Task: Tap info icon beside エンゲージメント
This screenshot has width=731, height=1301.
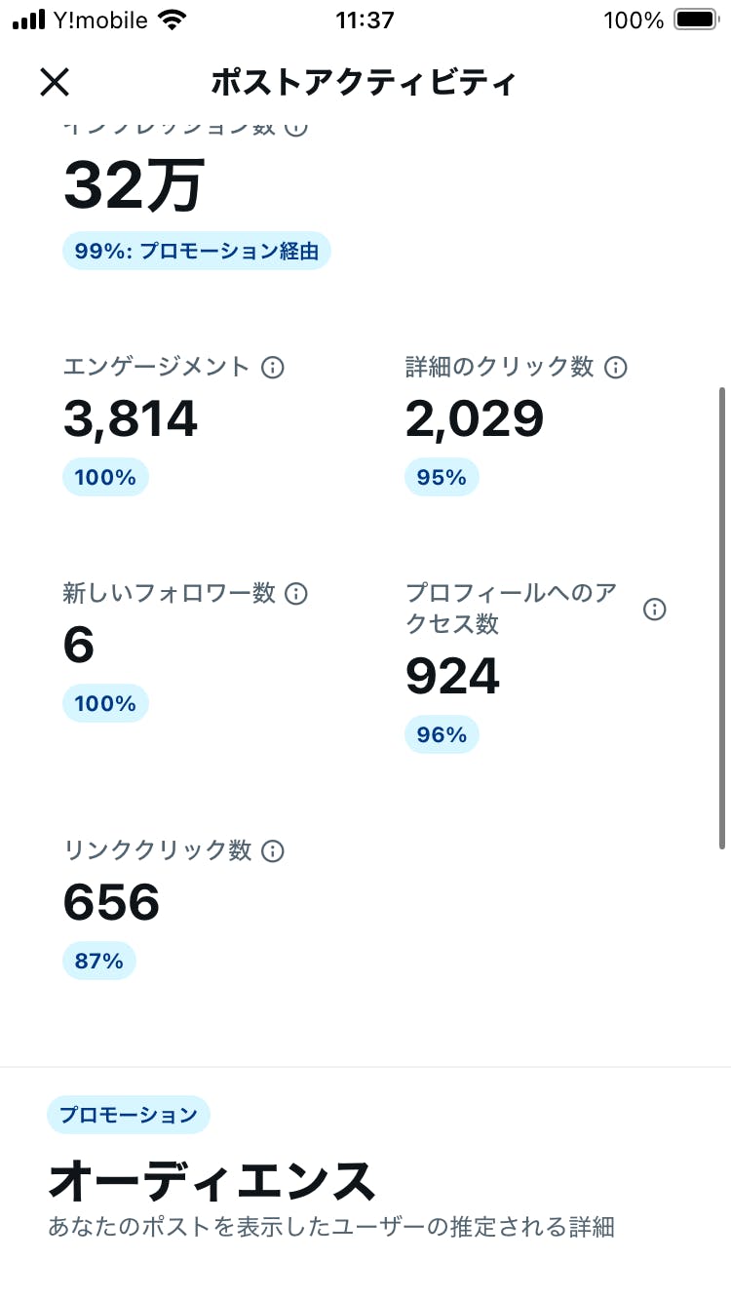Action: pyautogui.click(x=273, y=368)
